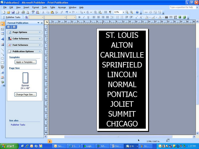
Task: Open the Arrange menu
Action: 62,7
